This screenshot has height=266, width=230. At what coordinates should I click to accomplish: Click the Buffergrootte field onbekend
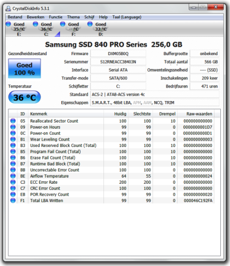(205, 54)
